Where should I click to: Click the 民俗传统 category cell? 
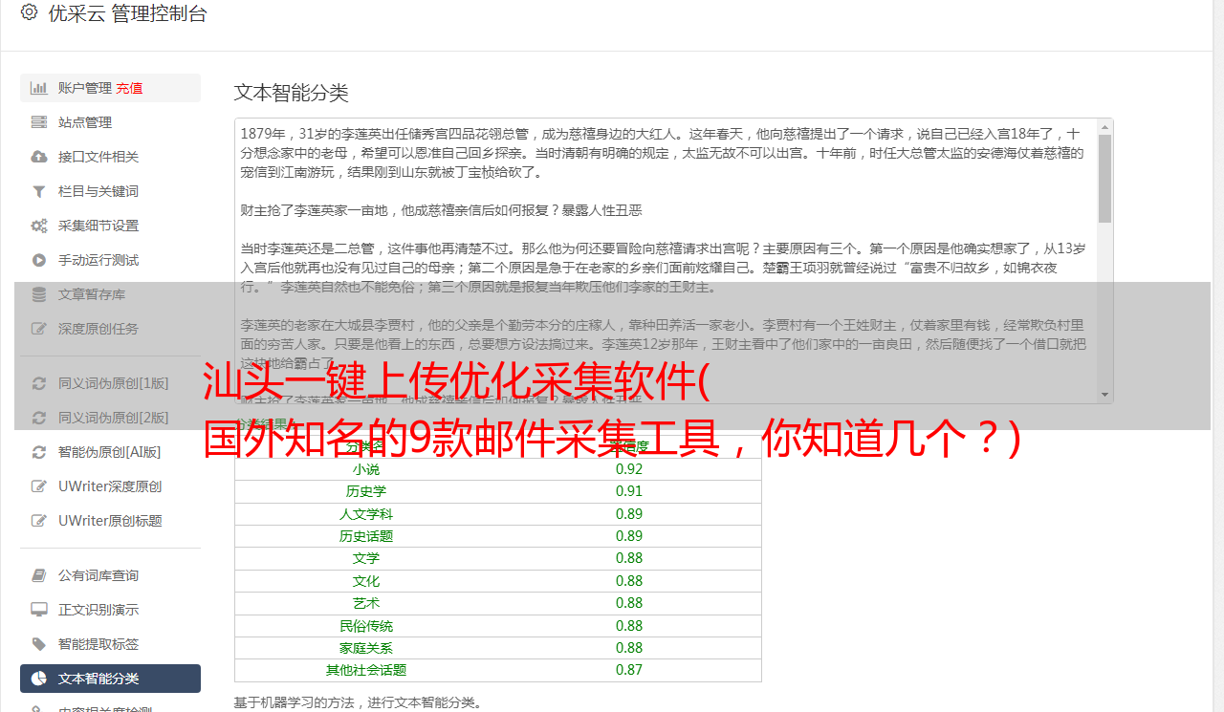[366, 626]
